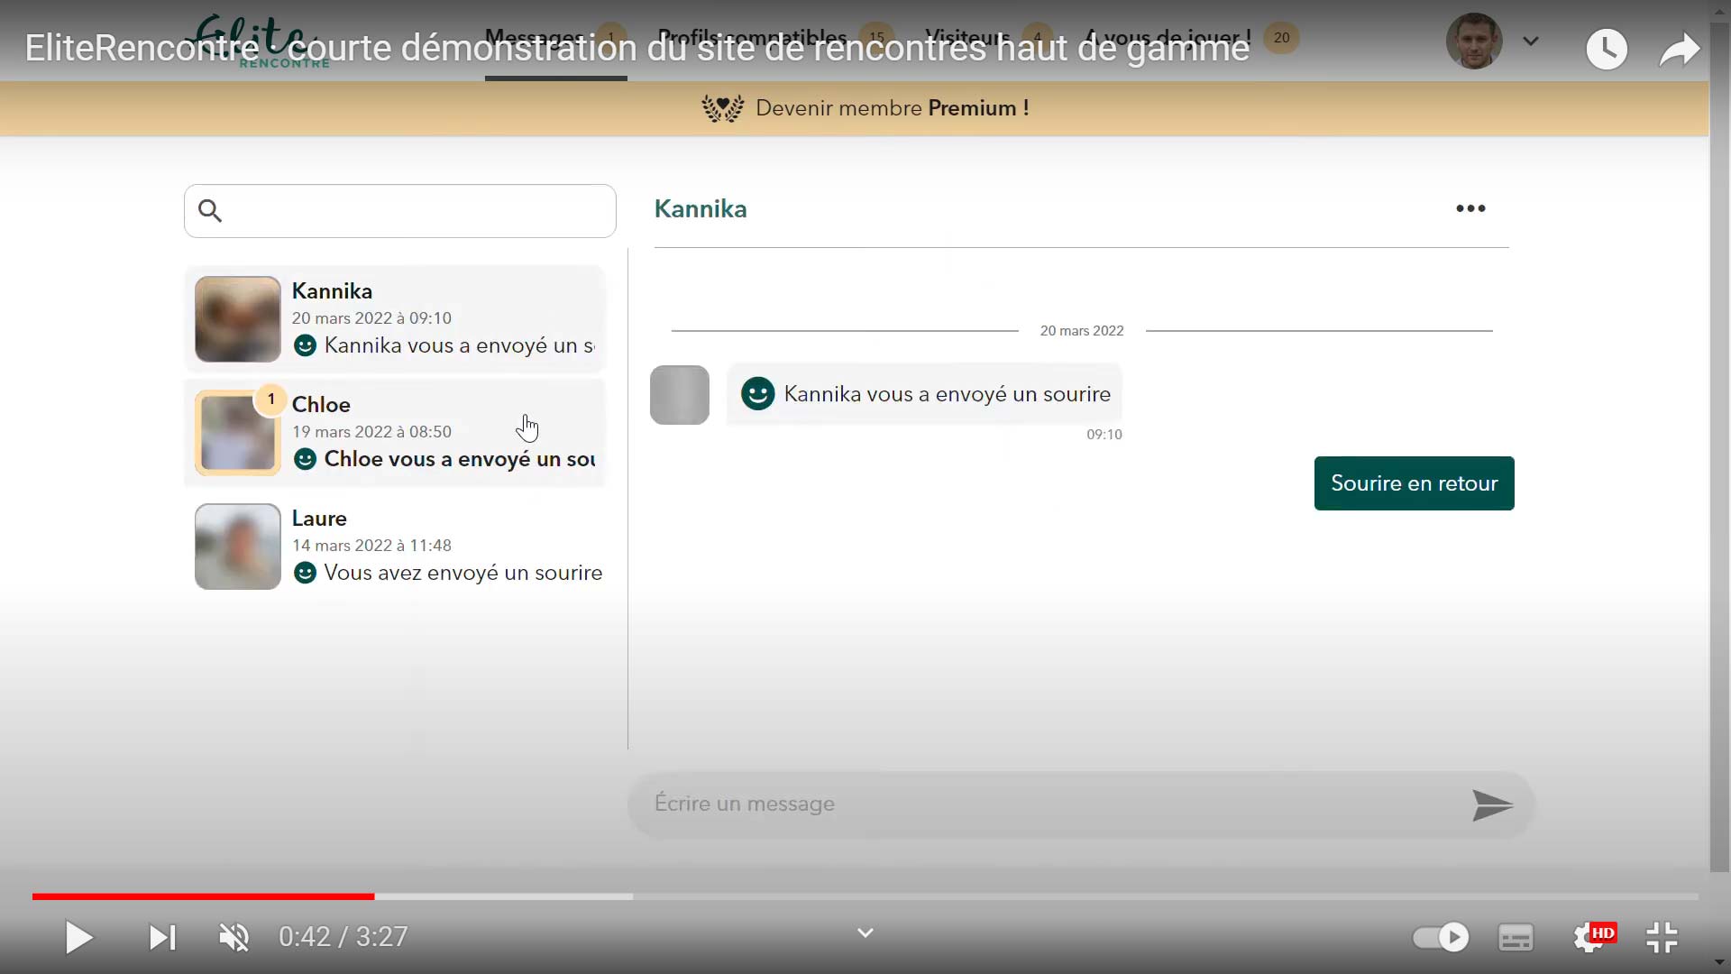This screenshot has height=974, width=1731.
Task: Click the user profile photo avatar
Action: (1474, 41)
